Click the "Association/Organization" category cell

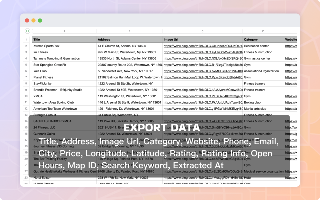point(263,71)
